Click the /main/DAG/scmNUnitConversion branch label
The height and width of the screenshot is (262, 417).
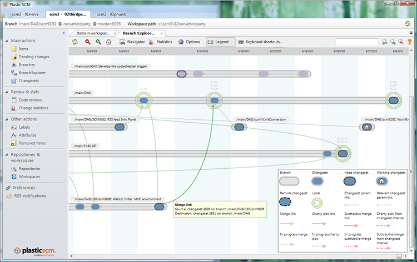(261, 119)
